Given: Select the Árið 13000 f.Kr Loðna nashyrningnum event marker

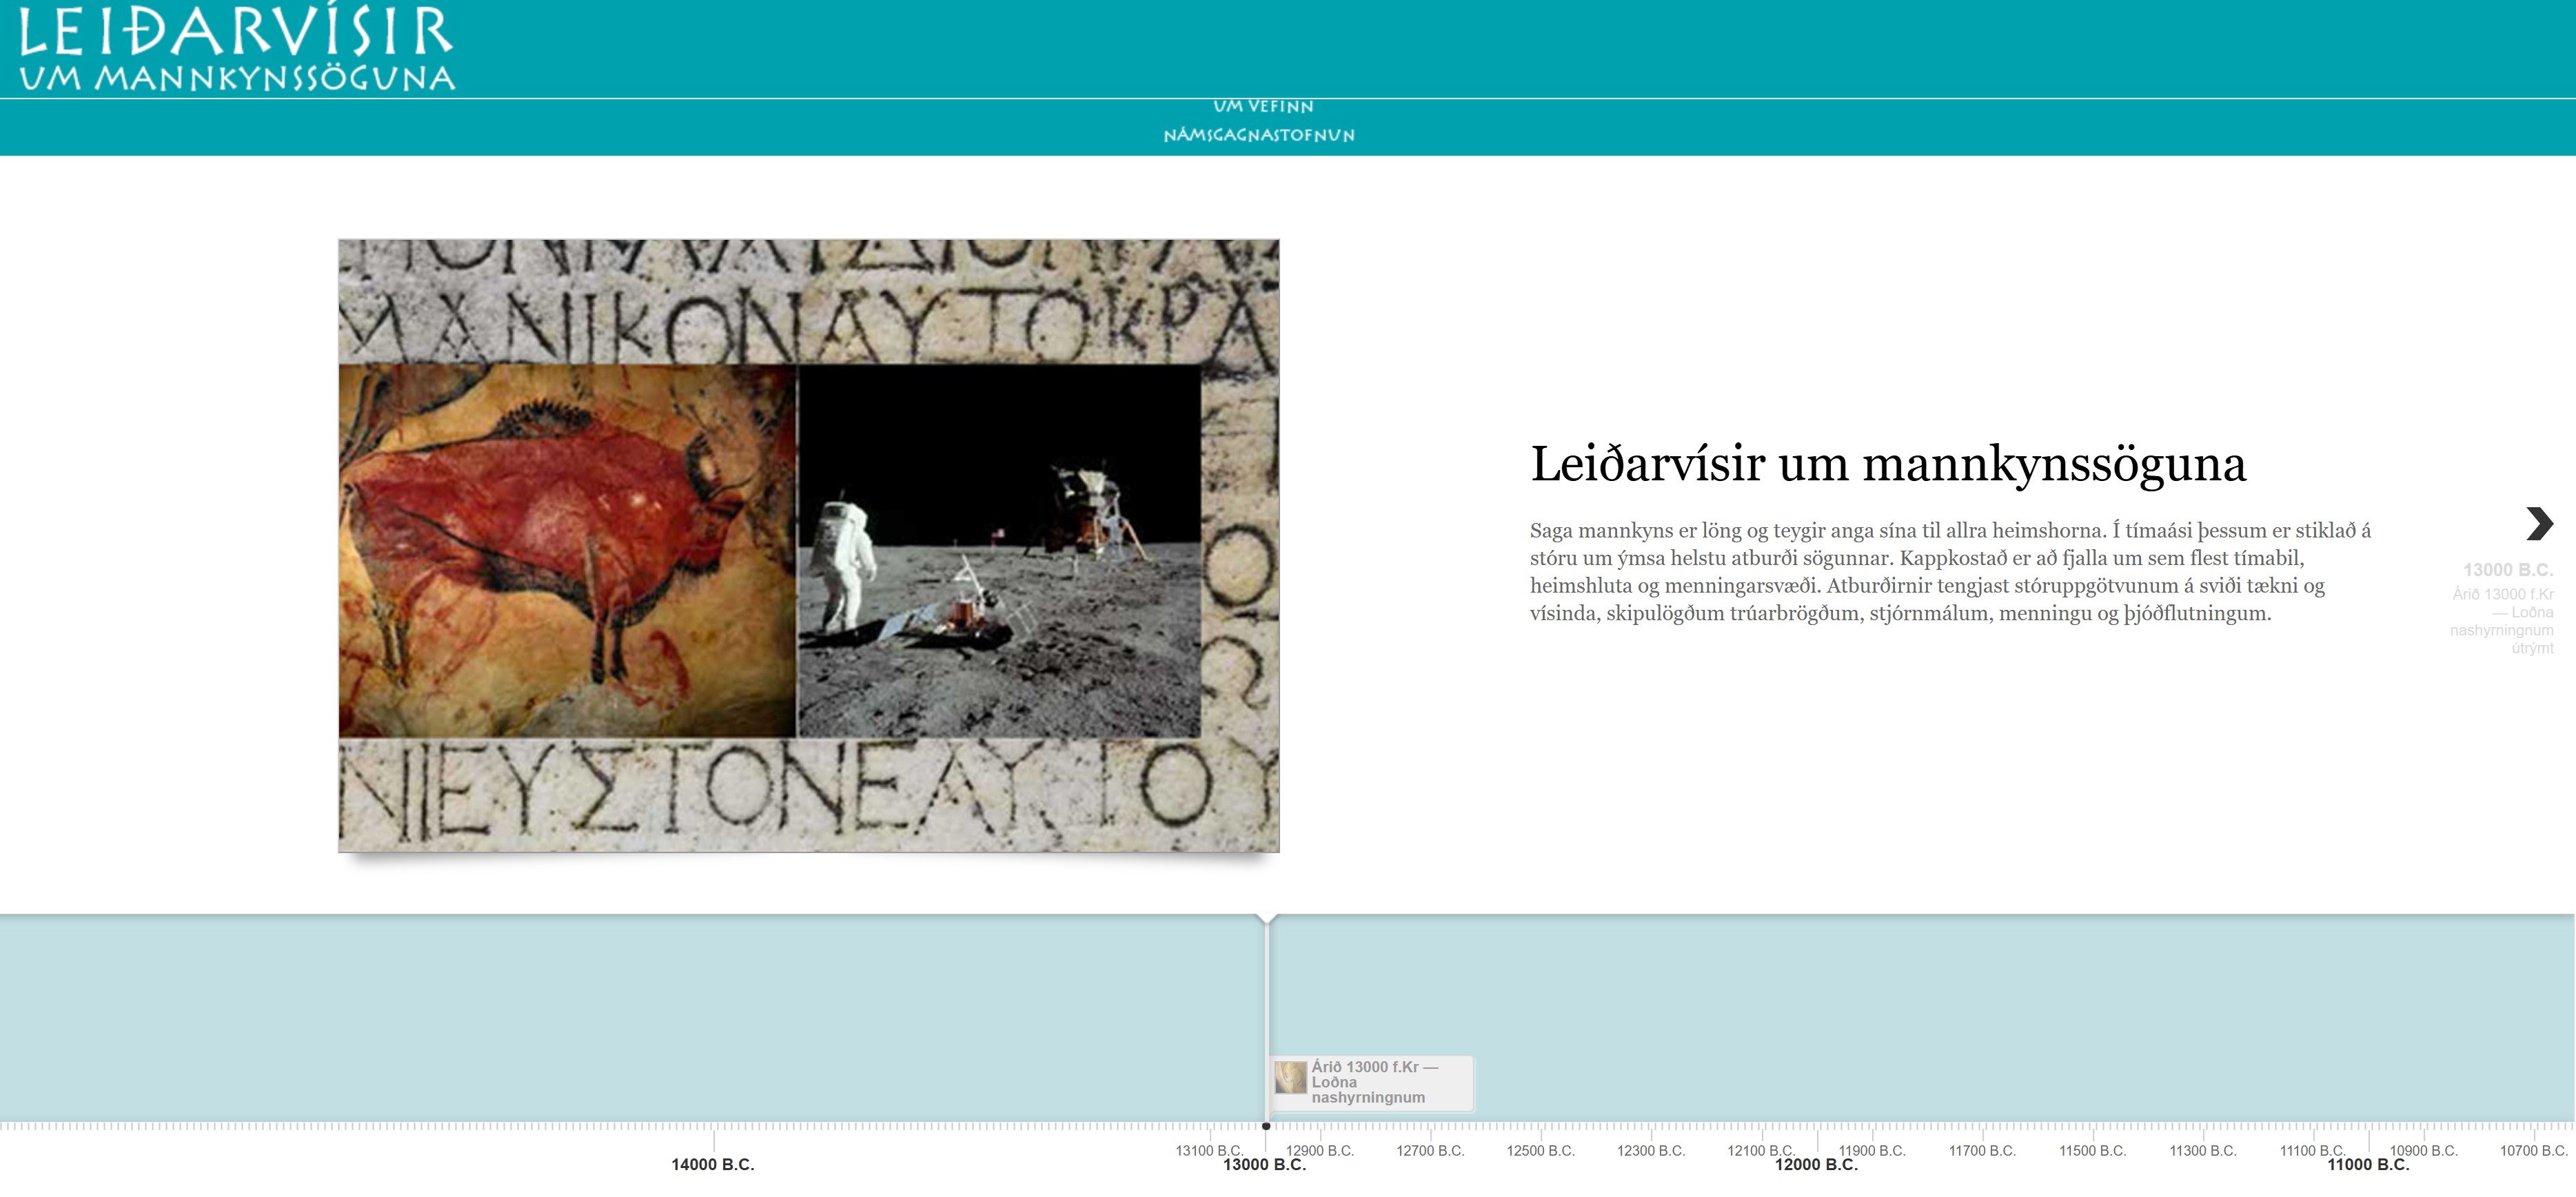Looking at the screenshot, I should tap(1372, 1083).
